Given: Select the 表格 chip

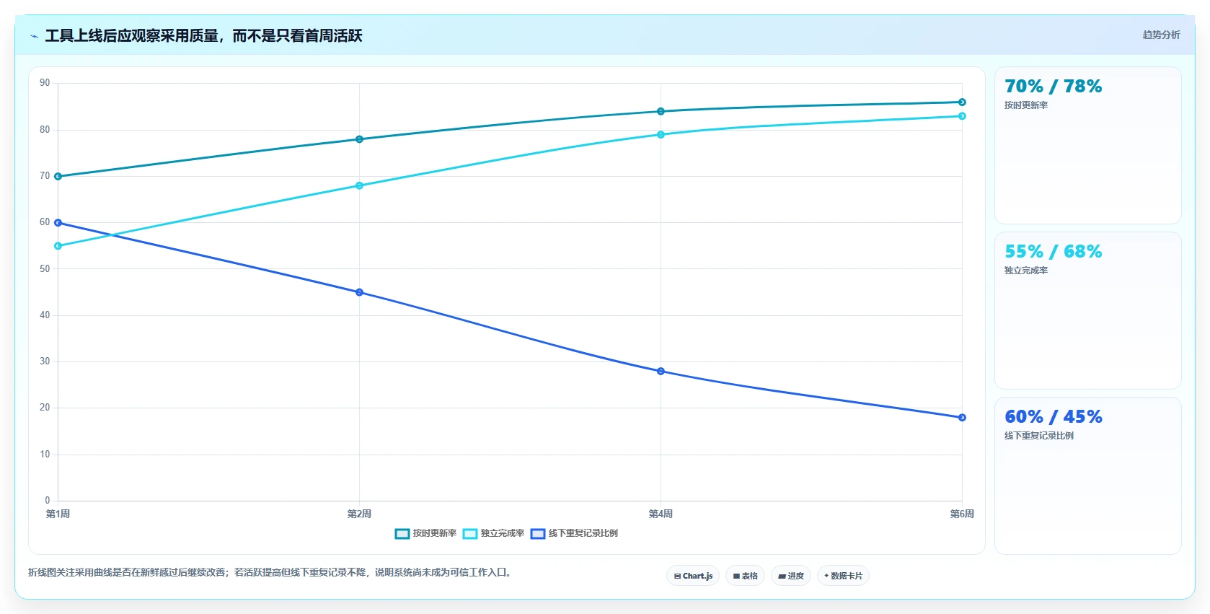Looking at the screenshot, I should click(x=746, y=576).
